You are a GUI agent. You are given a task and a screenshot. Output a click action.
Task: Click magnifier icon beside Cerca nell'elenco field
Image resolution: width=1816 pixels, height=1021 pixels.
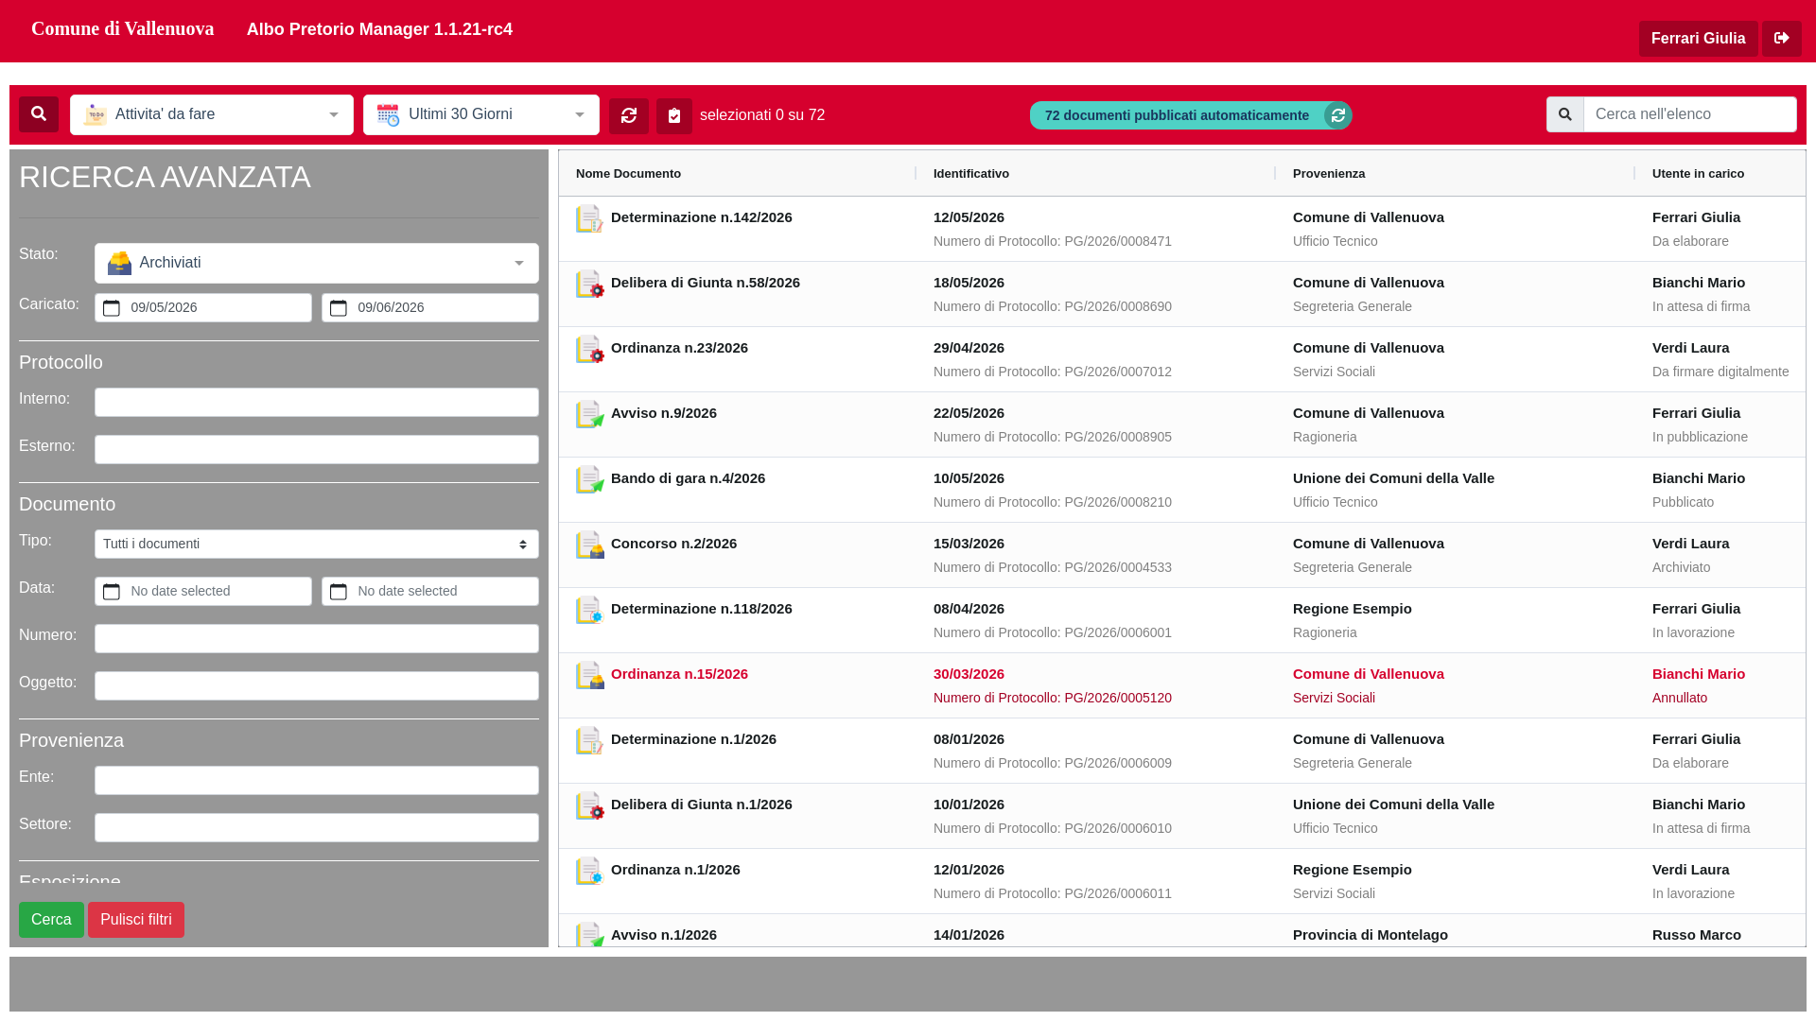[x=1565, y=114]
